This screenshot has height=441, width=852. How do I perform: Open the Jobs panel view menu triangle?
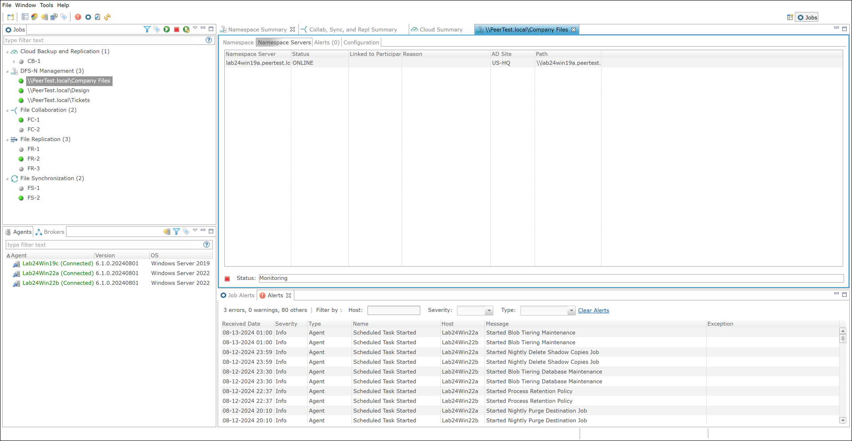pyautogui.click(x=195, y=28)
